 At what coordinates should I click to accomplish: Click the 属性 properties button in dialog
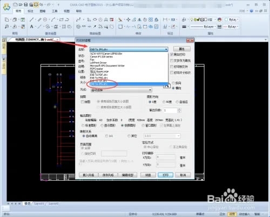point(182,49)
